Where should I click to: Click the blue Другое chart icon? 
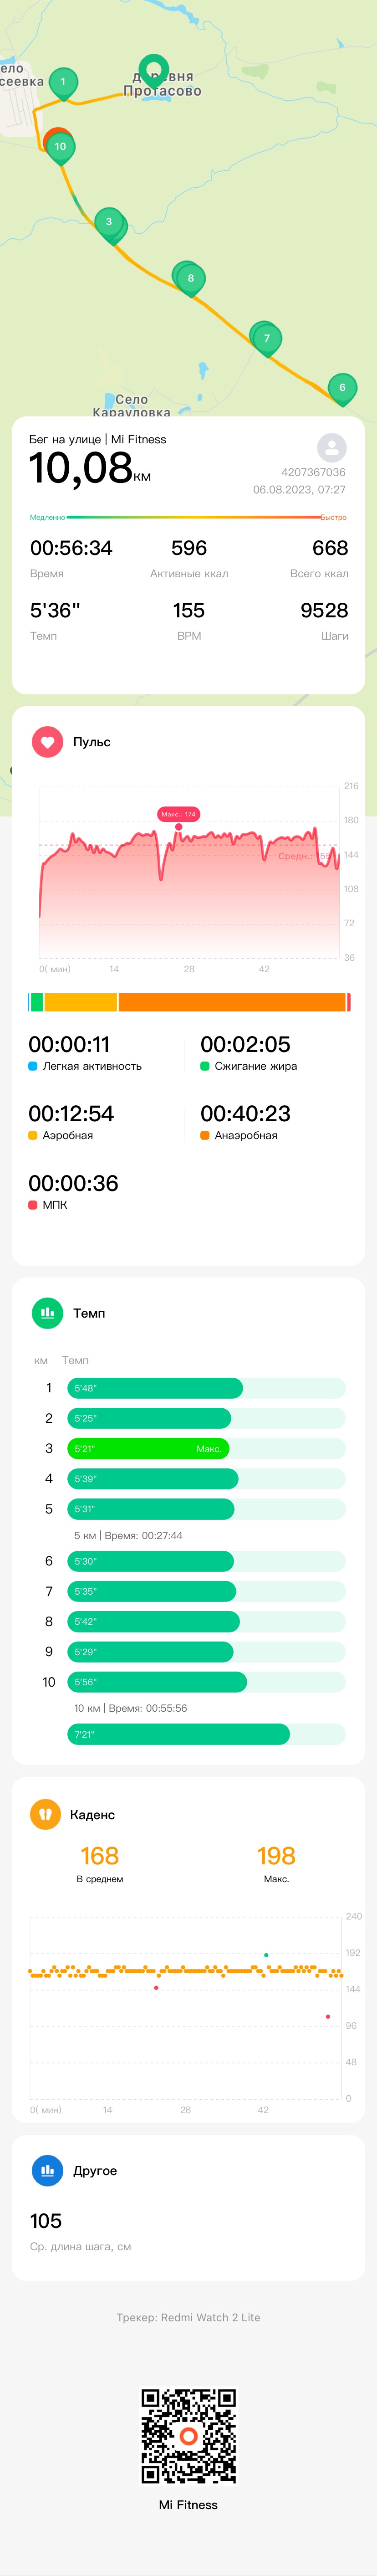click(x=47, y=2170)
